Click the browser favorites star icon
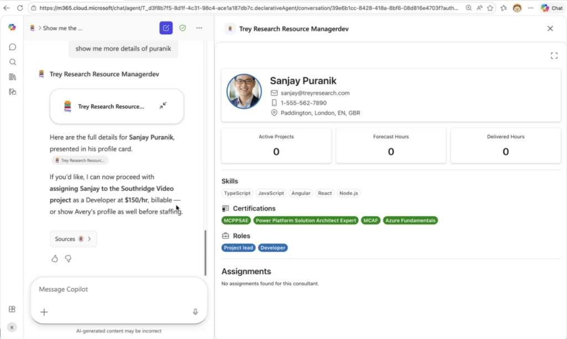 point(489,8)
